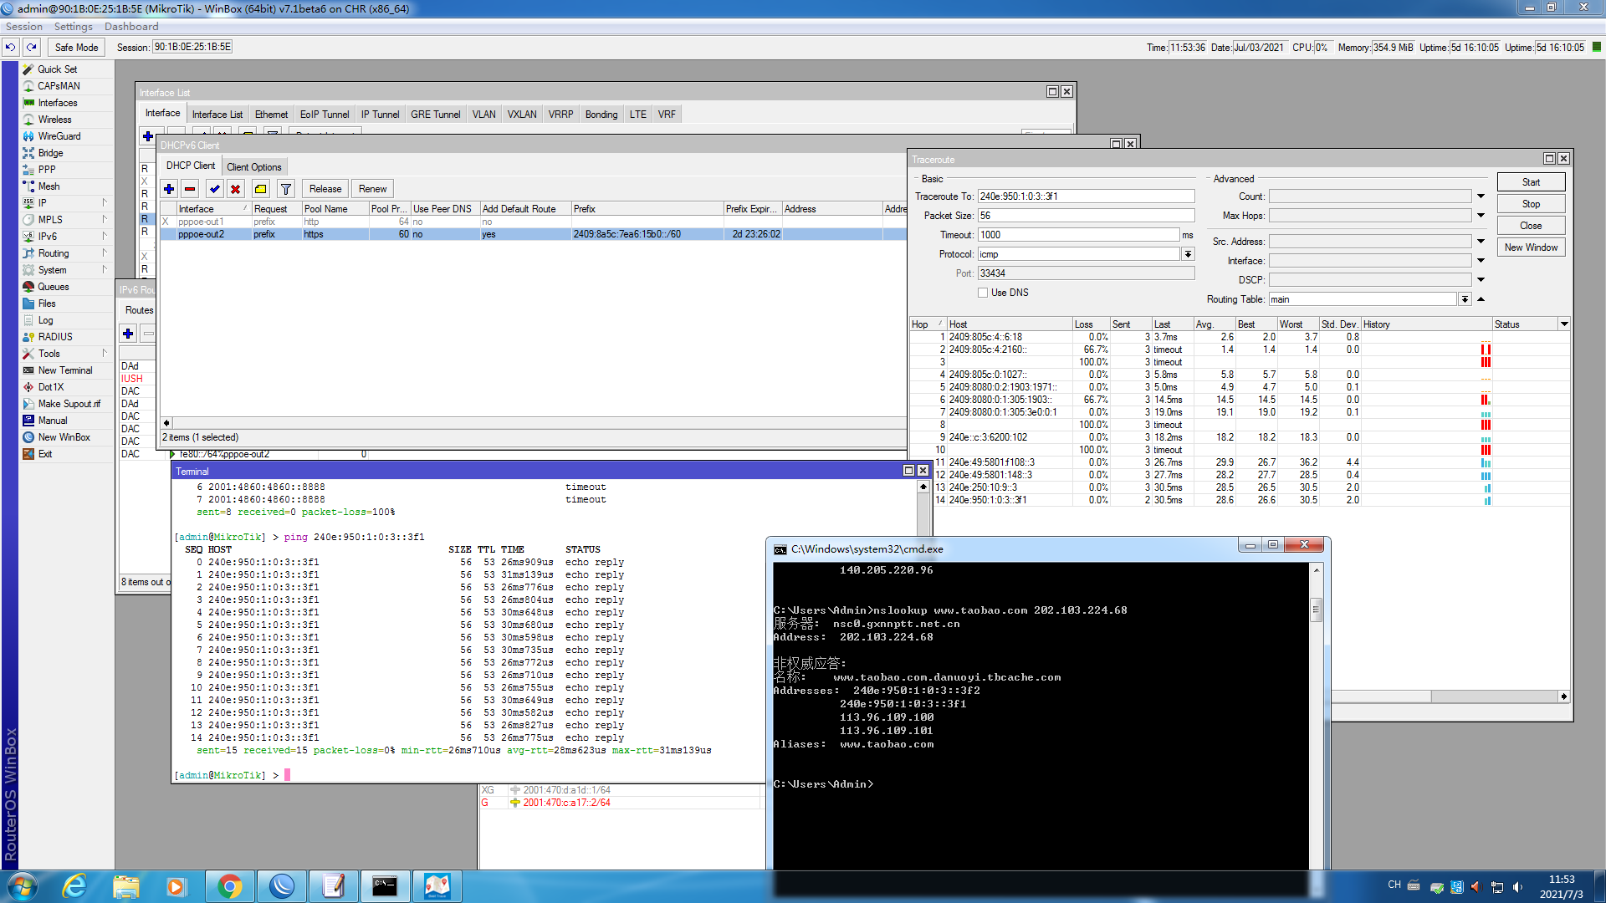Click the blue checkmark Enable icon
1606x903 pixels.
tap(215, 189)
